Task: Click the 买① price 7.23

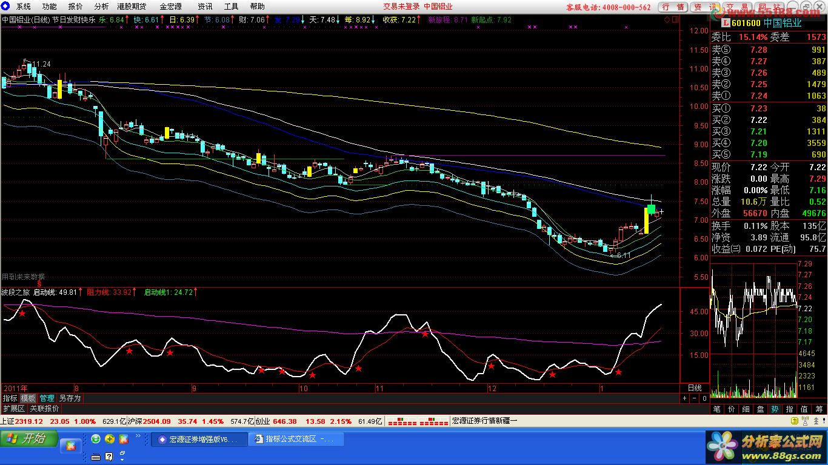Action: point(758,108)
